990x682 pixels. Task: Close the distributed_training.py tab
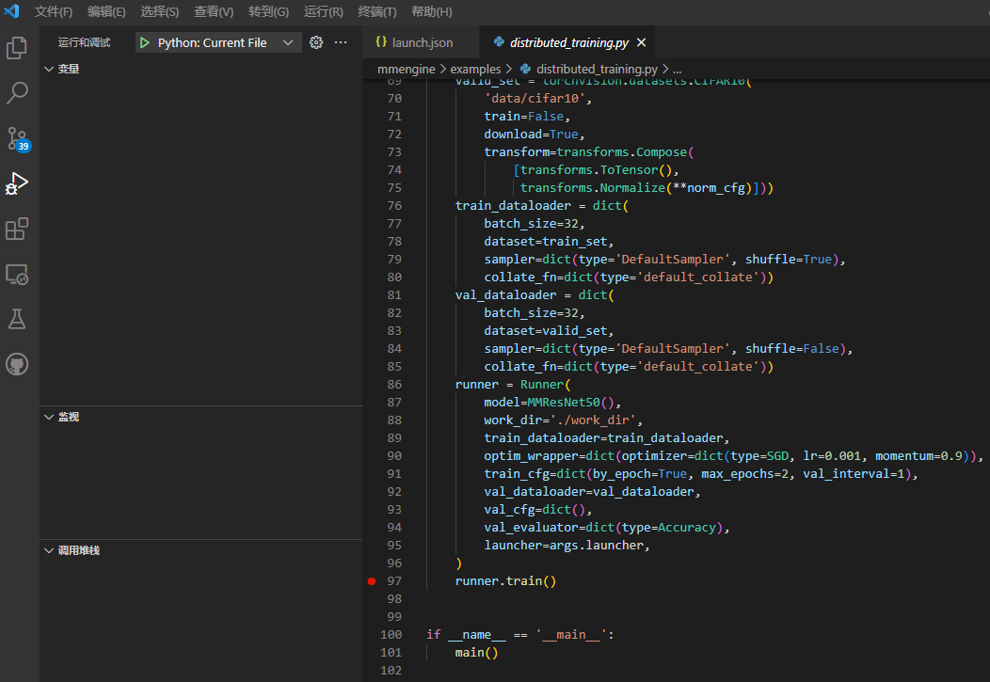click(641, 42)
